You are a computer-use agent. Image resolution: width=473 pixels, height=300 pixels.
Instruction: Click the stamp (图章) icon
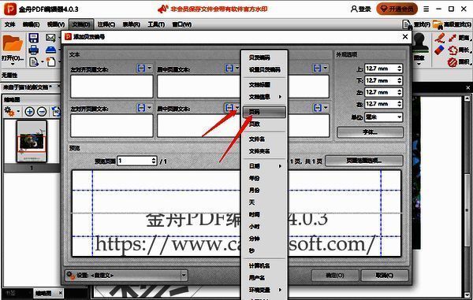tap(419, 43)
